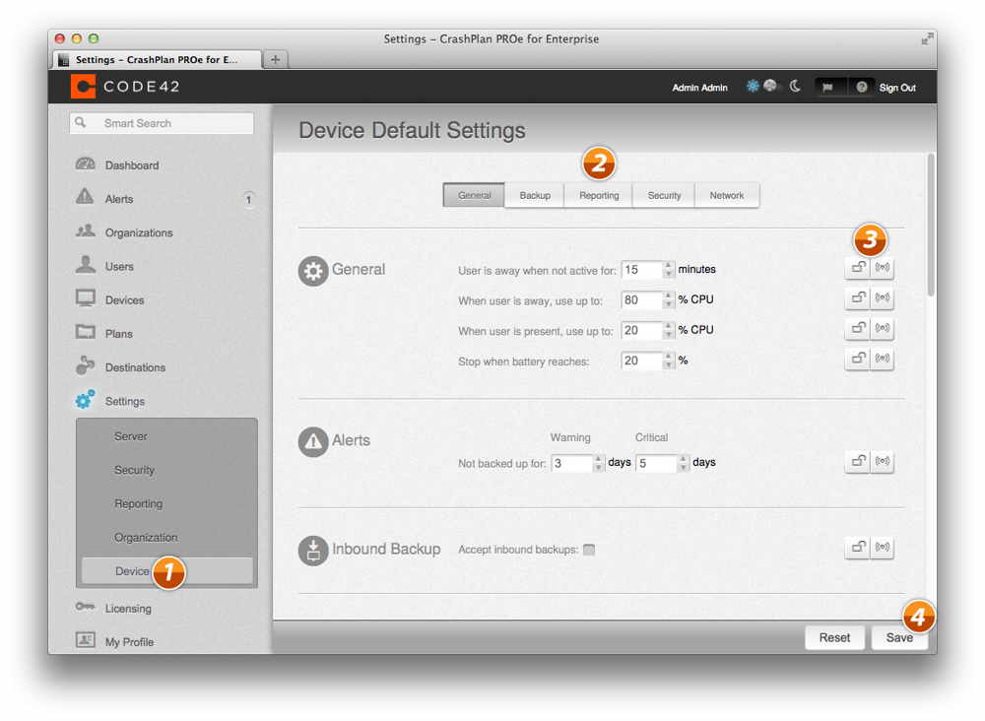The width and height of the screenshot is (985, 721).
Task: Toggle lock for 'User is away' setting
Action: coord(858,268)
